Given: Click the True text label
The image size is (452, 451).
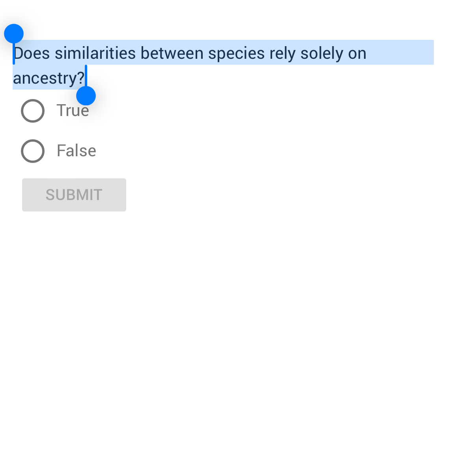Looking at the screenshot, I should (x=72, y=111).
